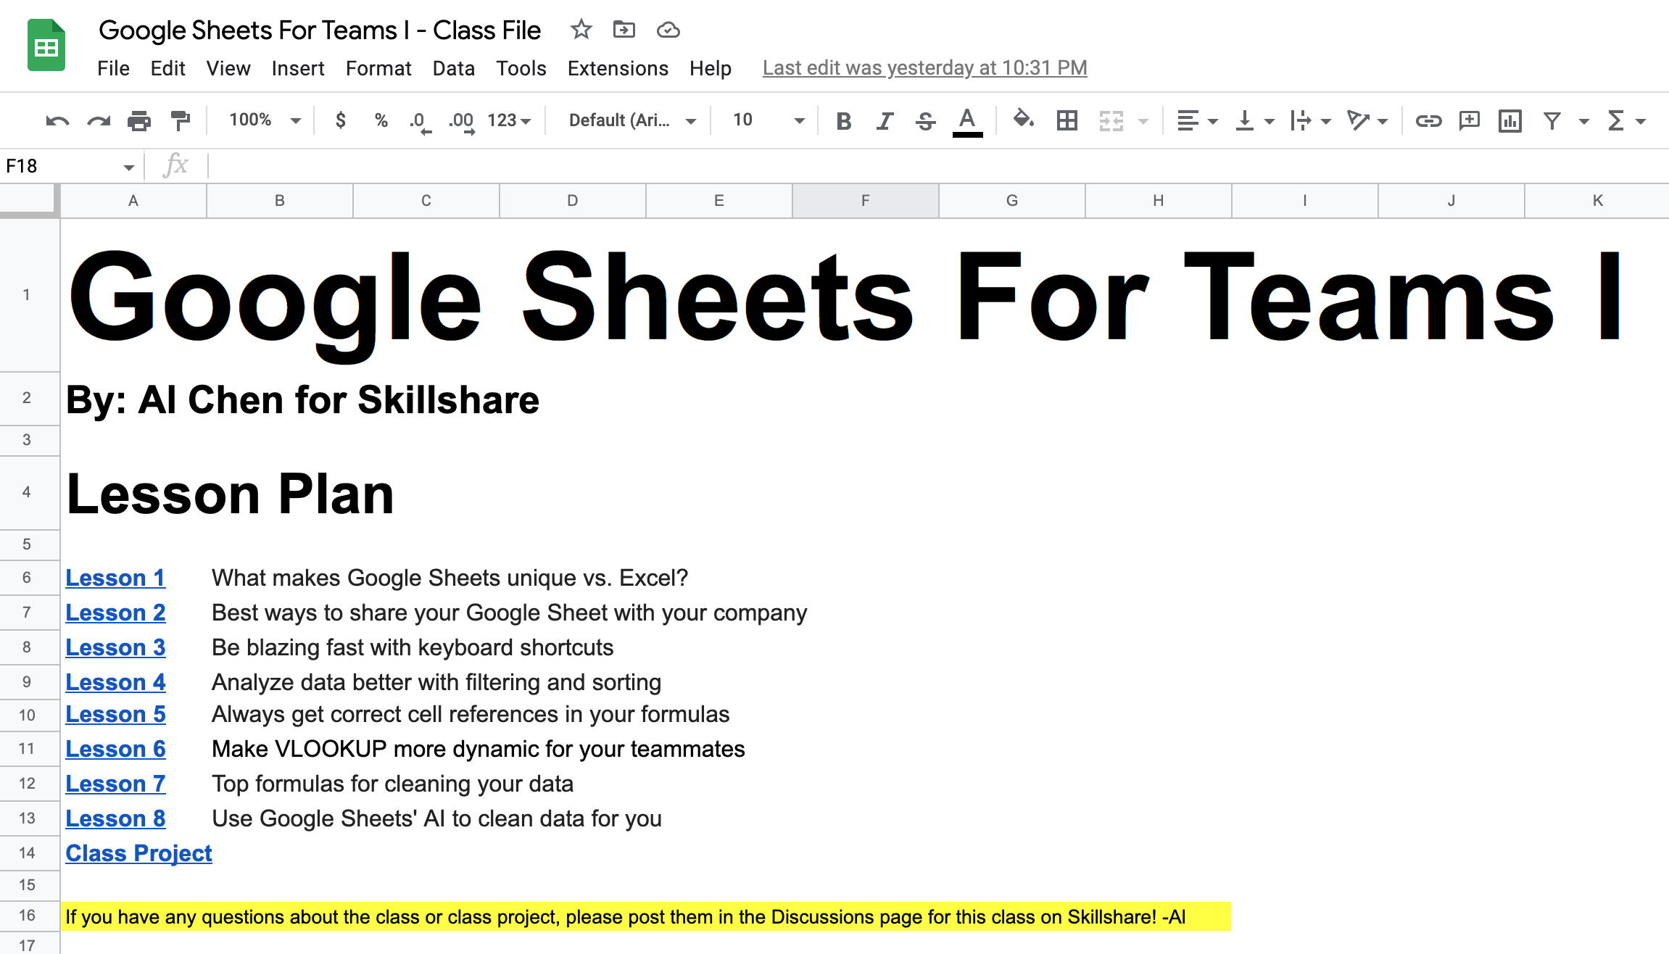Follow the Lesson 4 link

coord(115,682)
